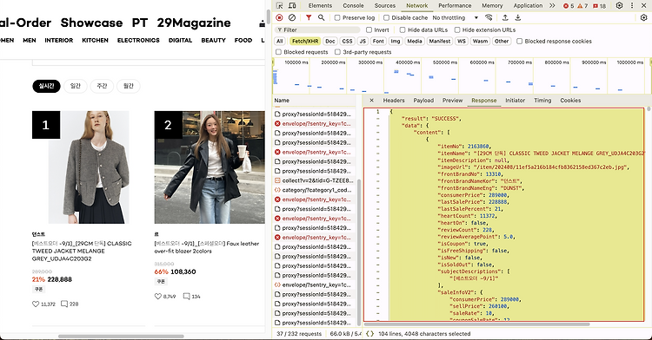Pretty-print the response with the braces icon

pos(369,334)
